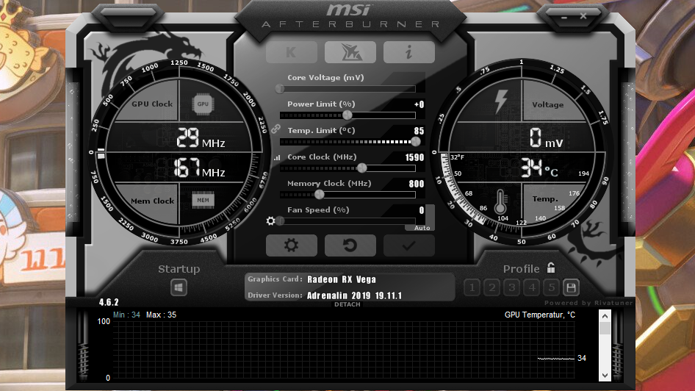Select profile slot 5
This screenshot has height=391, width=695.
(x=552, y=287)
